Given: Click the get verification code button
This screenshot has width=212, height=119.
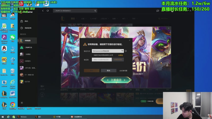Looking at the screenshot, I should [118, 59].
